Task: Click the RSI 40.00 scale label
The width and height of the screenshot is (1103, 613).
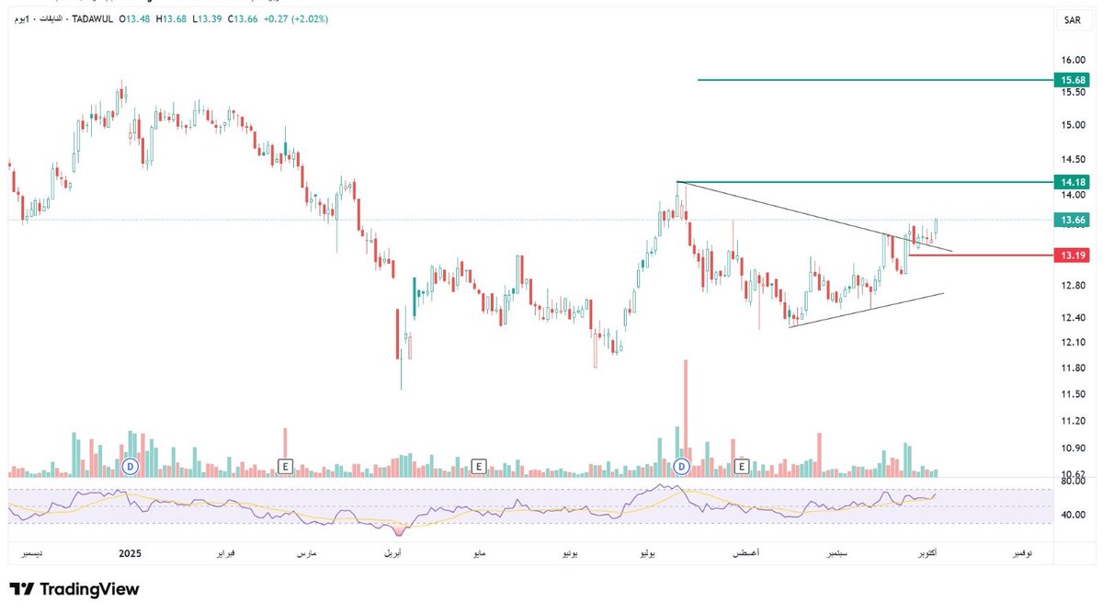Action: pos(1074,515)
